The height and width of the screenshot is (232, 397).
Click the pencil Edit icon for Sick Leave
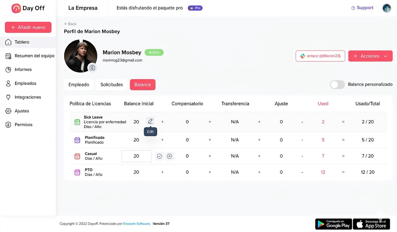(150, 121)
